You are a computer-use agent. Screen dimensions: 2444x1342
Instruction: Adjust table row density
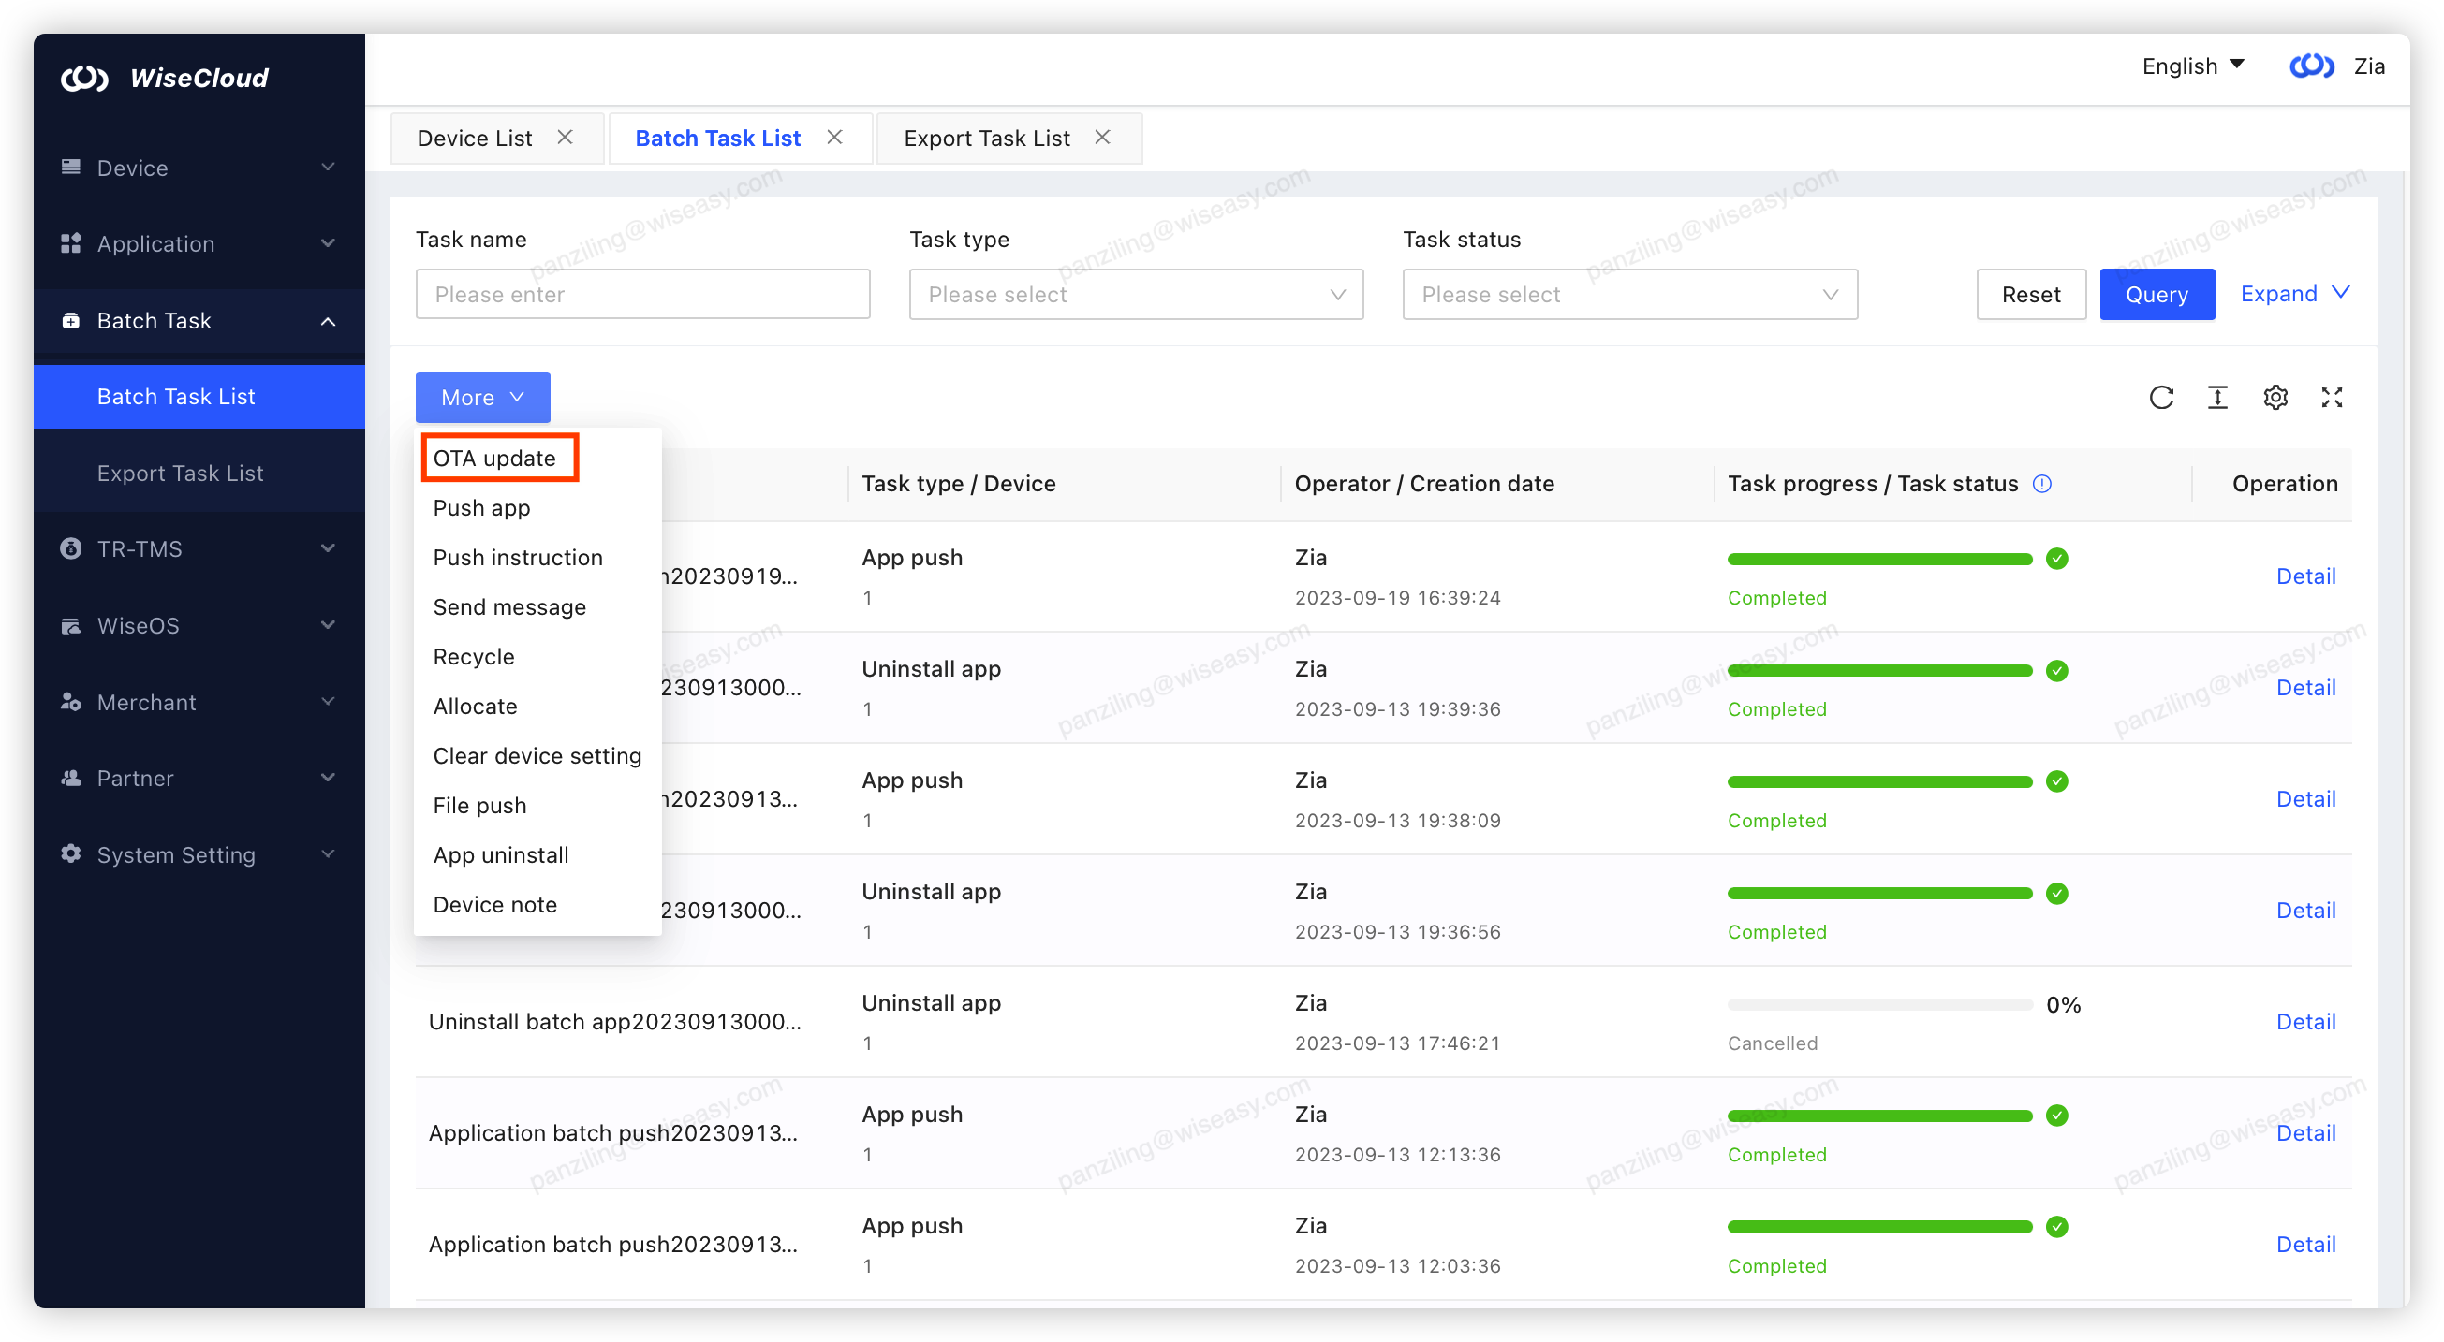click(x=2218, y=398)
